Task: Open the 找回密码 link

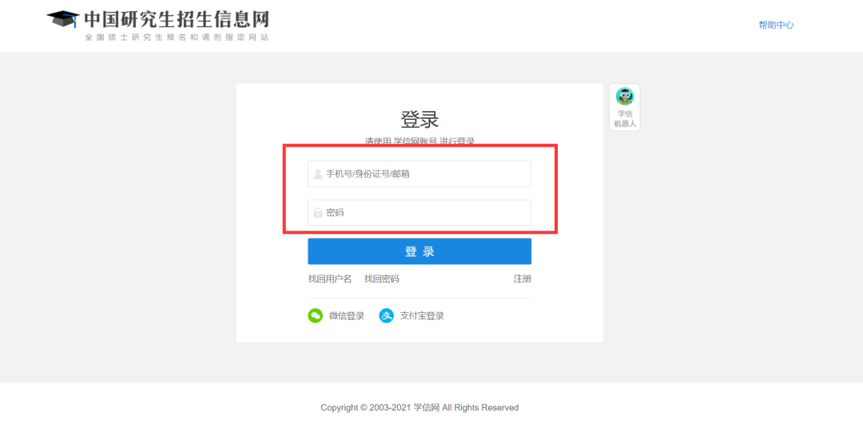Action: coord(381,279)
